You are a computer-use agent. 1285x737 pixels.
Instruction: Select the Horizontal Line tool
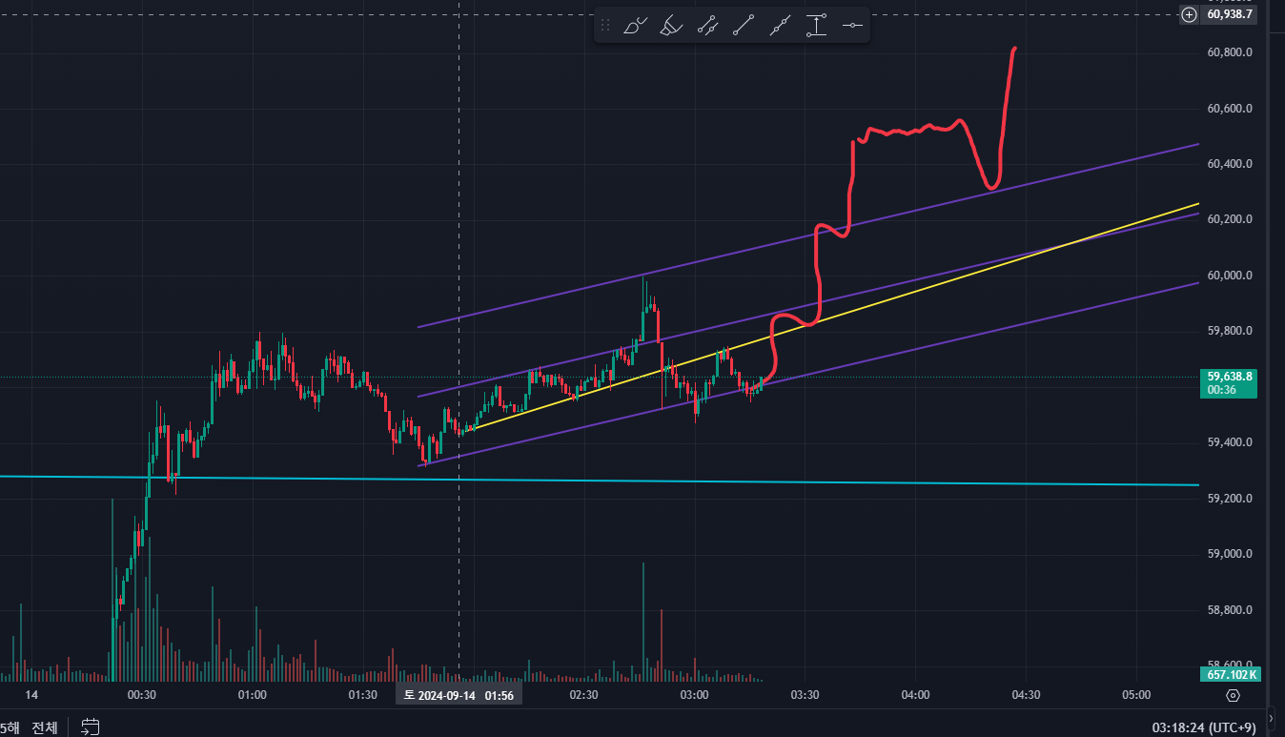tap(852, 26)
